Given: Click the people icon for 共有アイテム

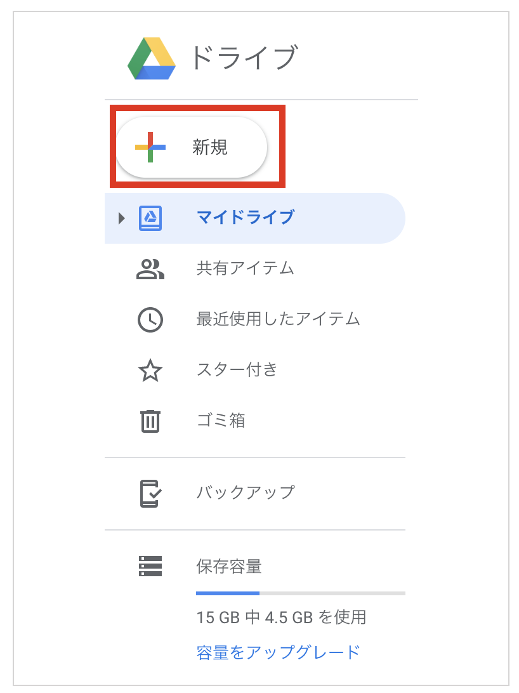Looking at the screenshot, I should [x=150, y=269].
